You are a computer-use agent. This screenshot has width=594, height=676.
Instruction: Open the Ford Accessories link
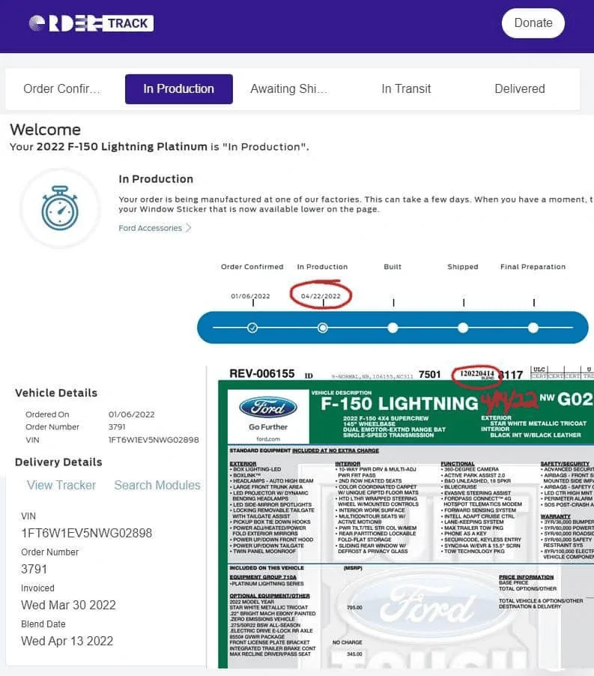click(x=150, y=228)
